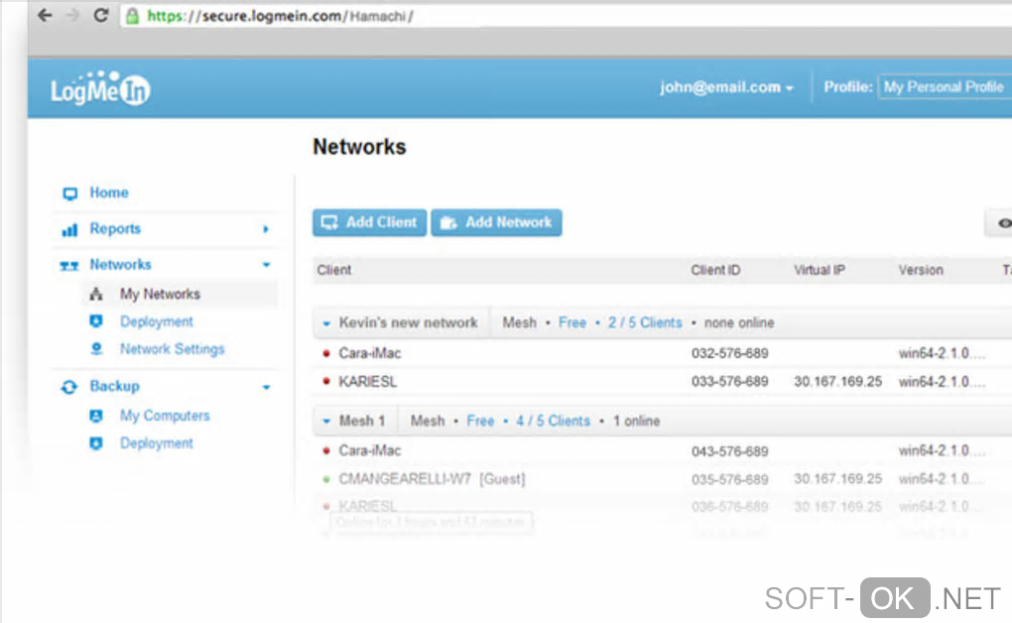This screenshot has height=623, width=1012.
Task: Click green online dot for CMANGEARELLI-W7
Action: coord(326,479)
